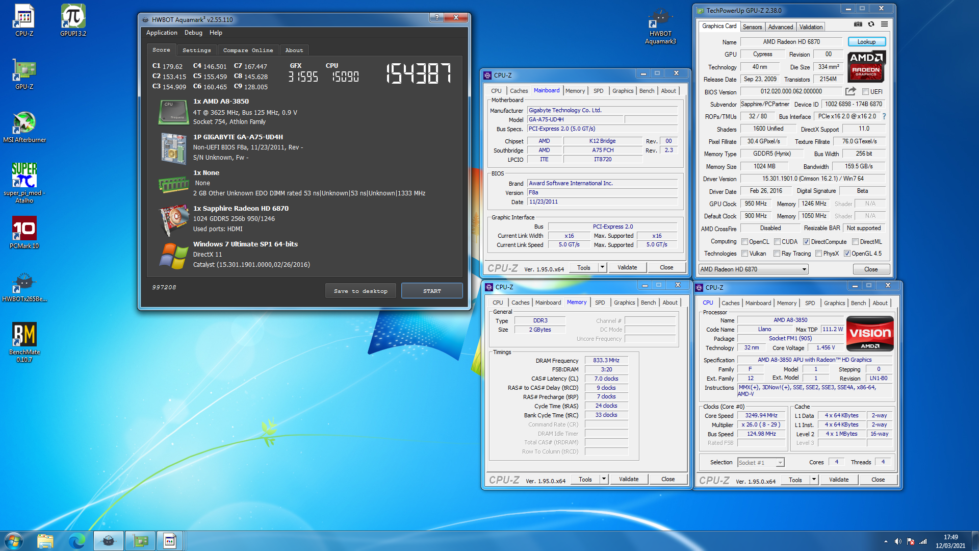Select the CPU-Z taskbar button
Viewport: 979px width, 551px height.
[x=170, y=541]
